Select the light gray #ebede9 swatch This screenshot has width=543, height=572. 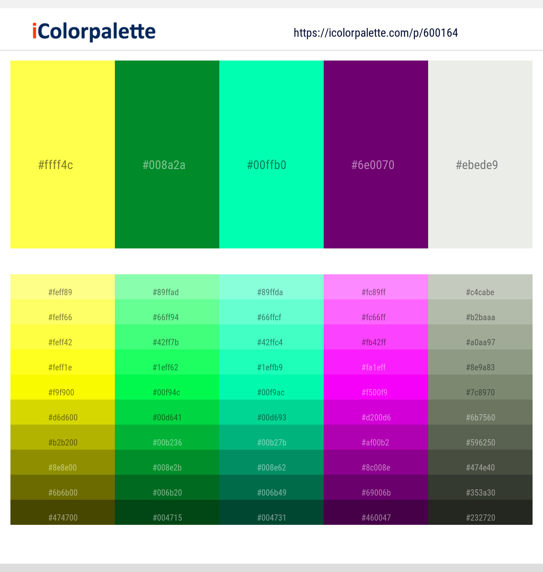click(480, 154)
